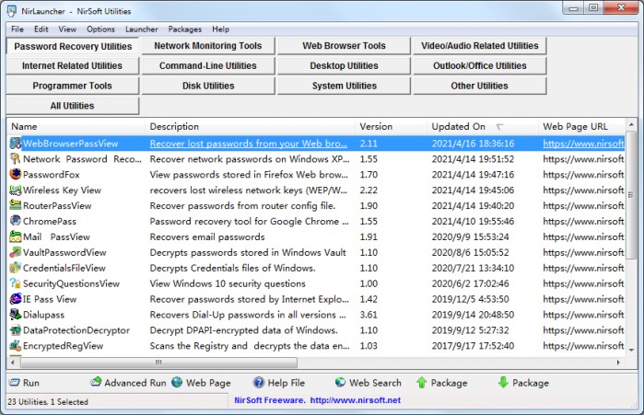Screen dimensions: 644x415
Task: Switch to Programmer Tools category
Action: pyautogui.click(x=72, y=86)
